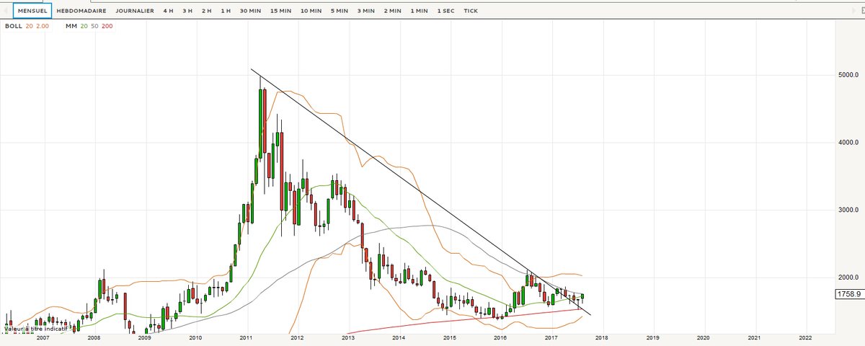Switch to the HEBDOMADAIRE timeframe

point(81,12)
